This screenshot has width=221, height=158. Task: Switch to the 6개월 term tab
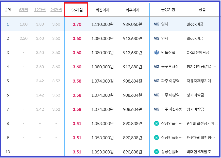click(24, 10)
